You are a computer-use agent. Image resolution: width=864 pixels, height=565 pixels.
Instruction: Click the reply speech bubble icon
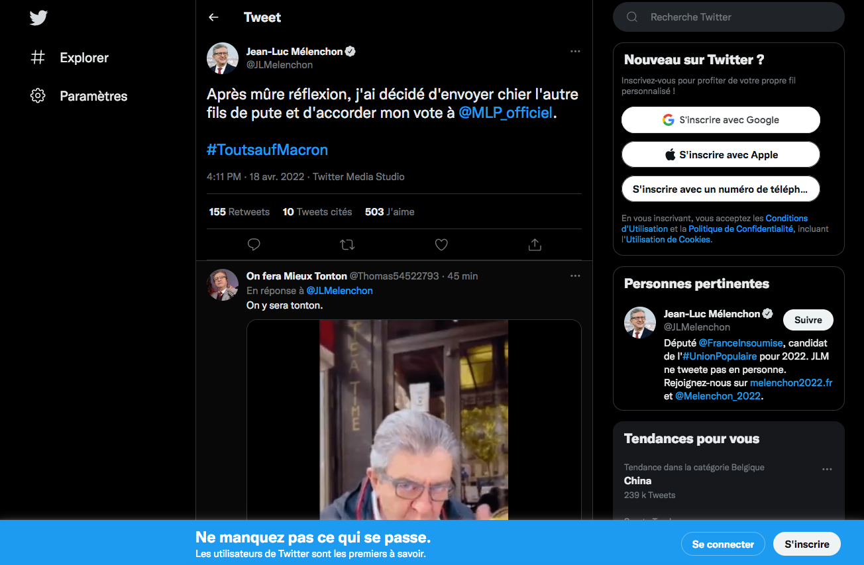pos(254,244)
